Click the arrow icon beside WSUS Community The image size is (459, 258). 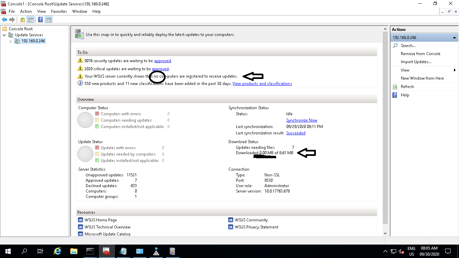coord(231,220)
